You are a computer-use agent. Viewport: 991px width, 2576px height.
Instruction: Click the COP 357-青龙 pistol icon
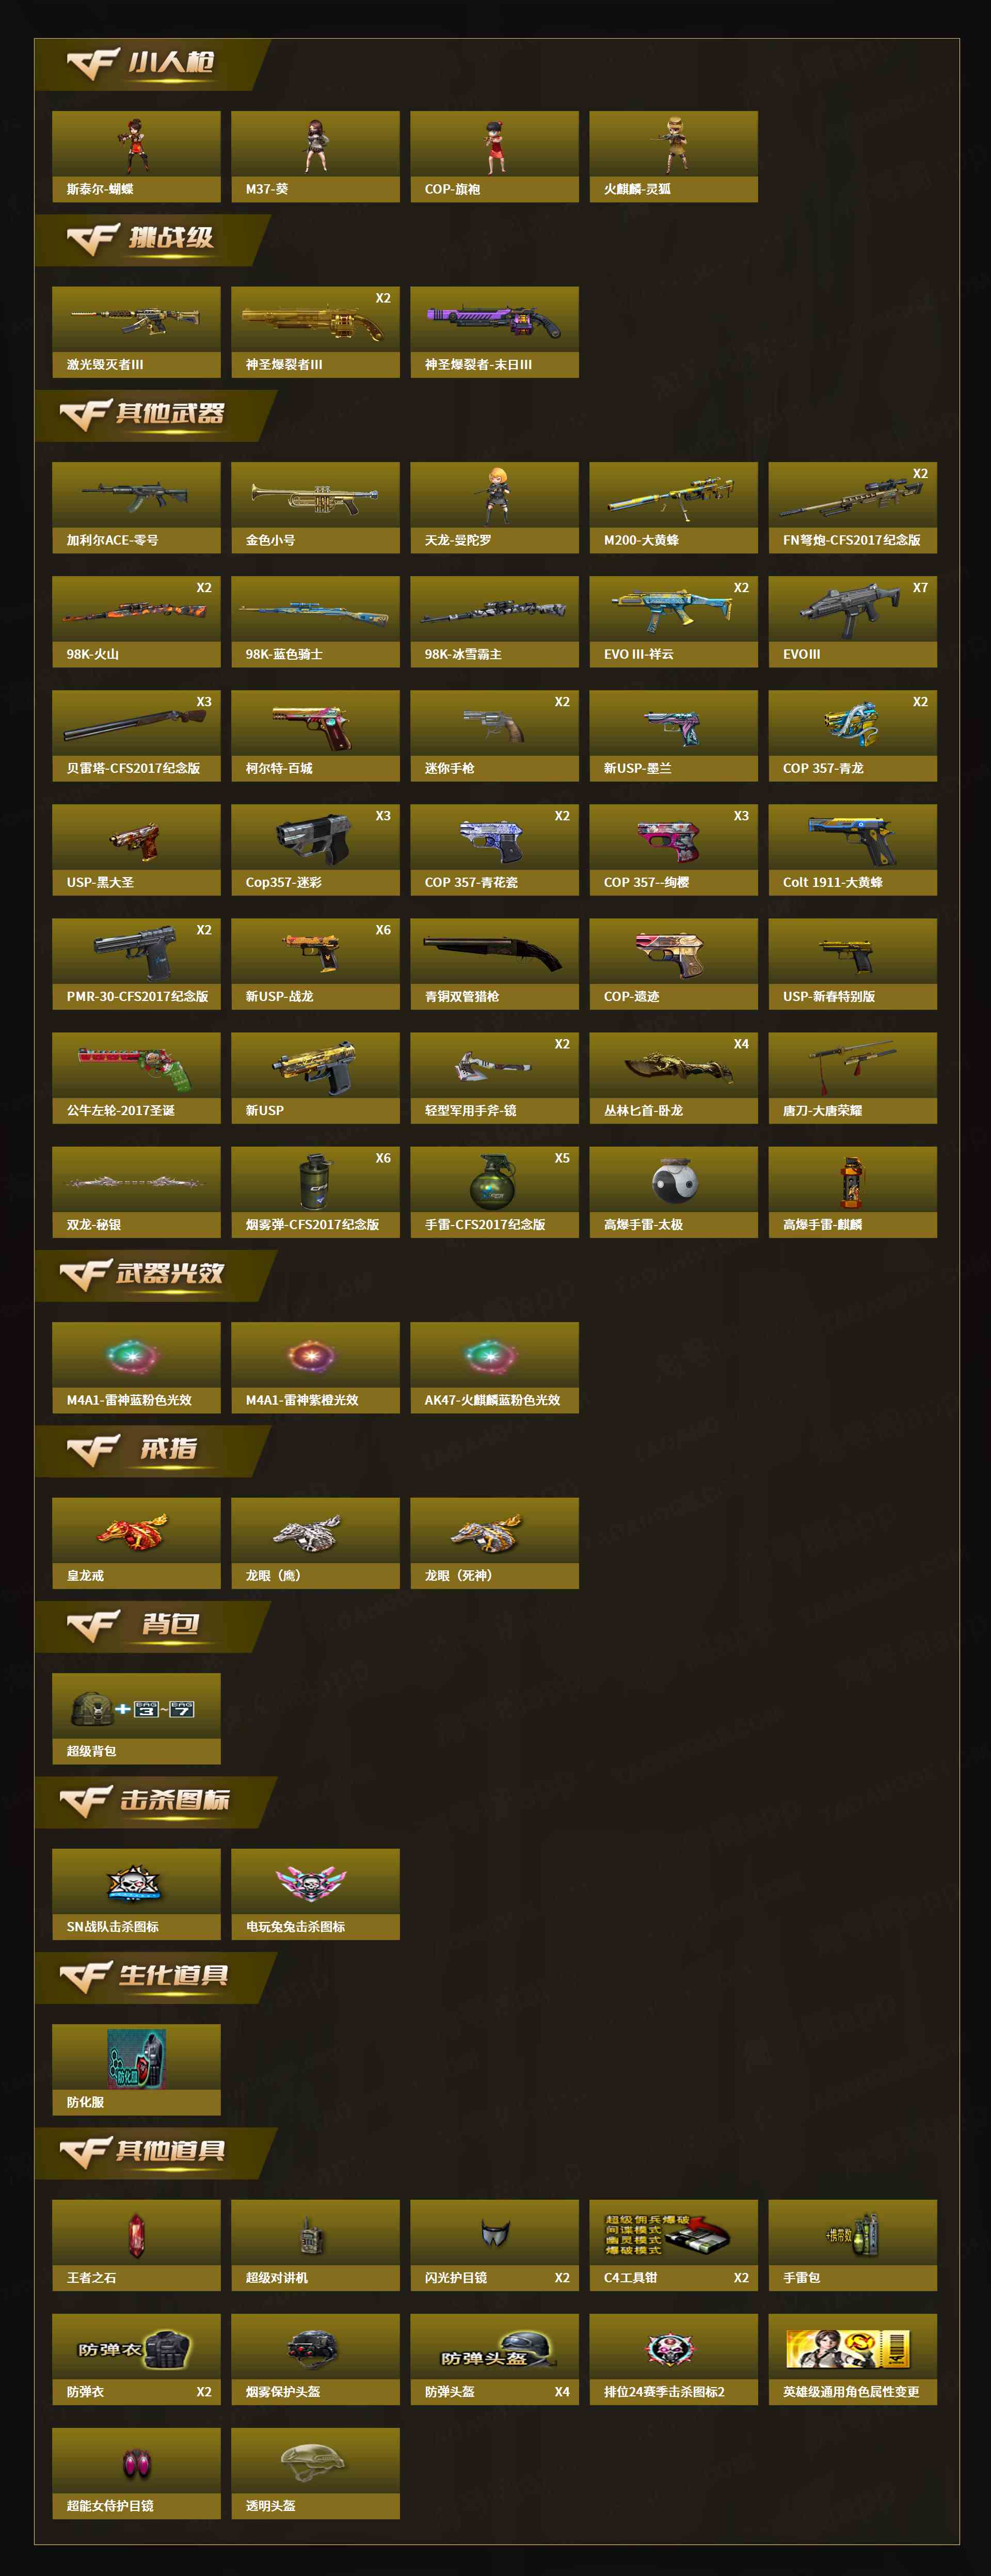pyautogui.click(x=852, y=735)
